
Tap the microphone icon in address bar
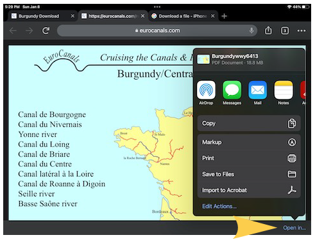(251, 30)
